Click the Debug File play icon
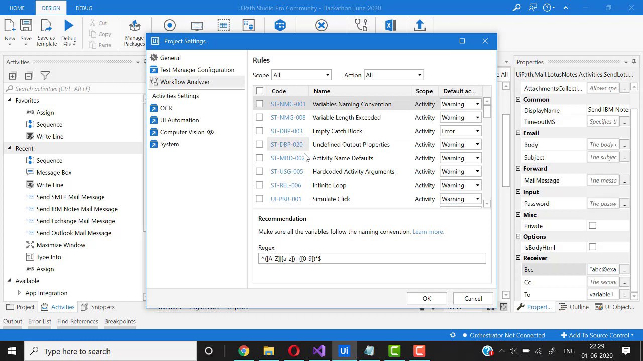This screenshot has height=361, width=643. [x=69, y=25]
